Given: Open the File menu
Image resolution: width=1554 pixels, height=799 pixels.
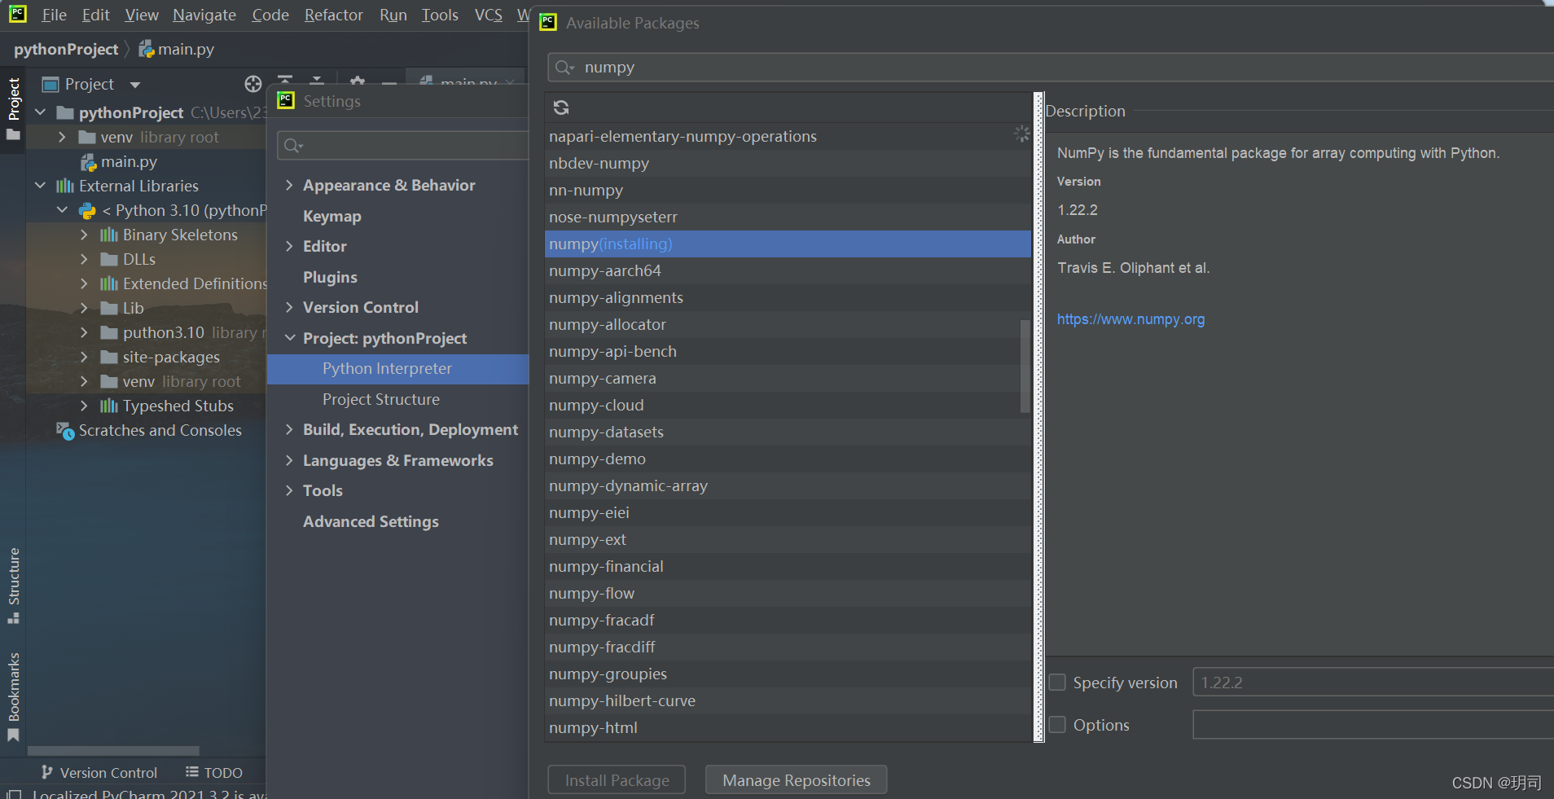Looking at the screenshot, I should point(54,15).
